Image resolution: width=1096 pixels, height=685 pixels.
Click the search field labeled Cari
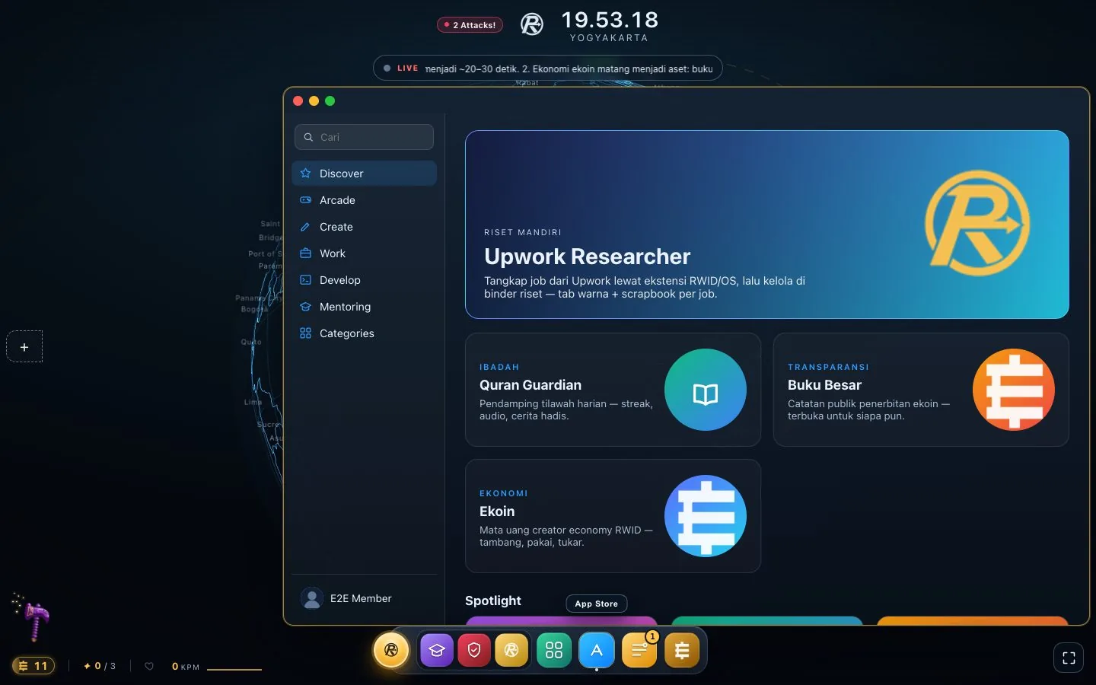[x=364, y=137]
